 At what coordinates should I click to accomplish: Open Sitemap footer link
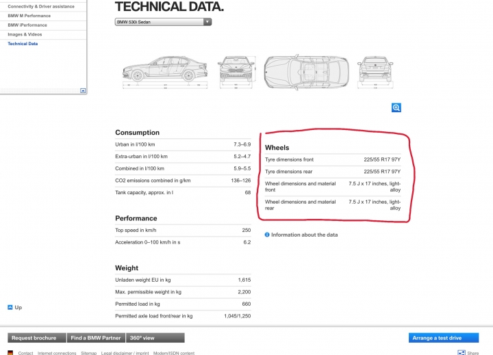(88, 353)
